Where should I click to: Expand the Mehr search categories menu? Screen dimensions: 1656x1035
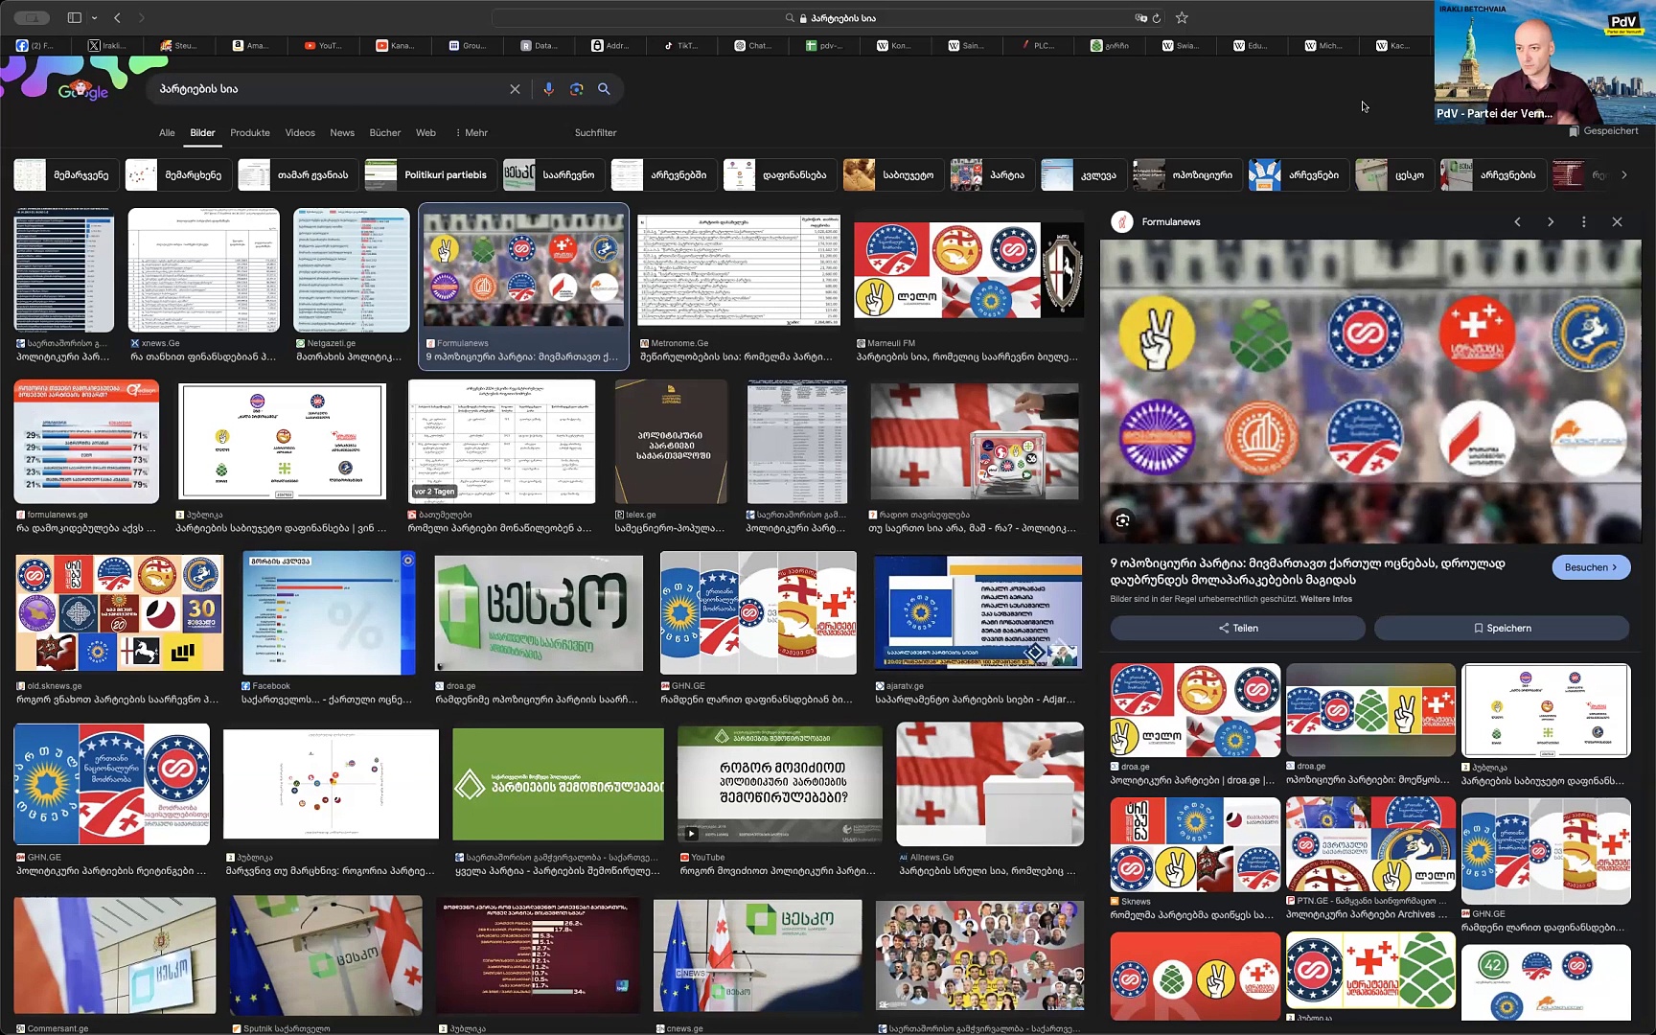point(471,133)
